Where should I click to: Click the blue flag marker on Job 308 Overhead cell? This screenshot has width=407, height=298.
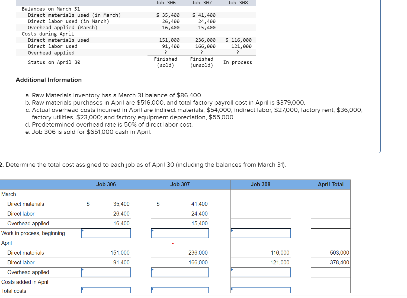pos(232,269)
